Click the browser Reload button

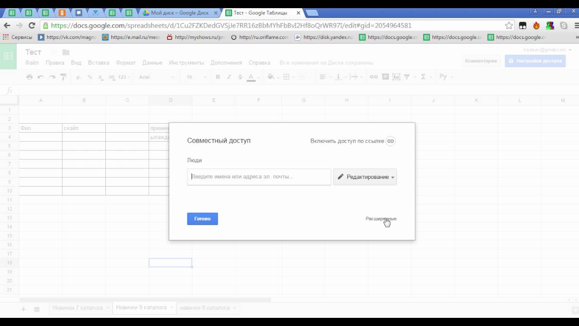pos(32,26)
